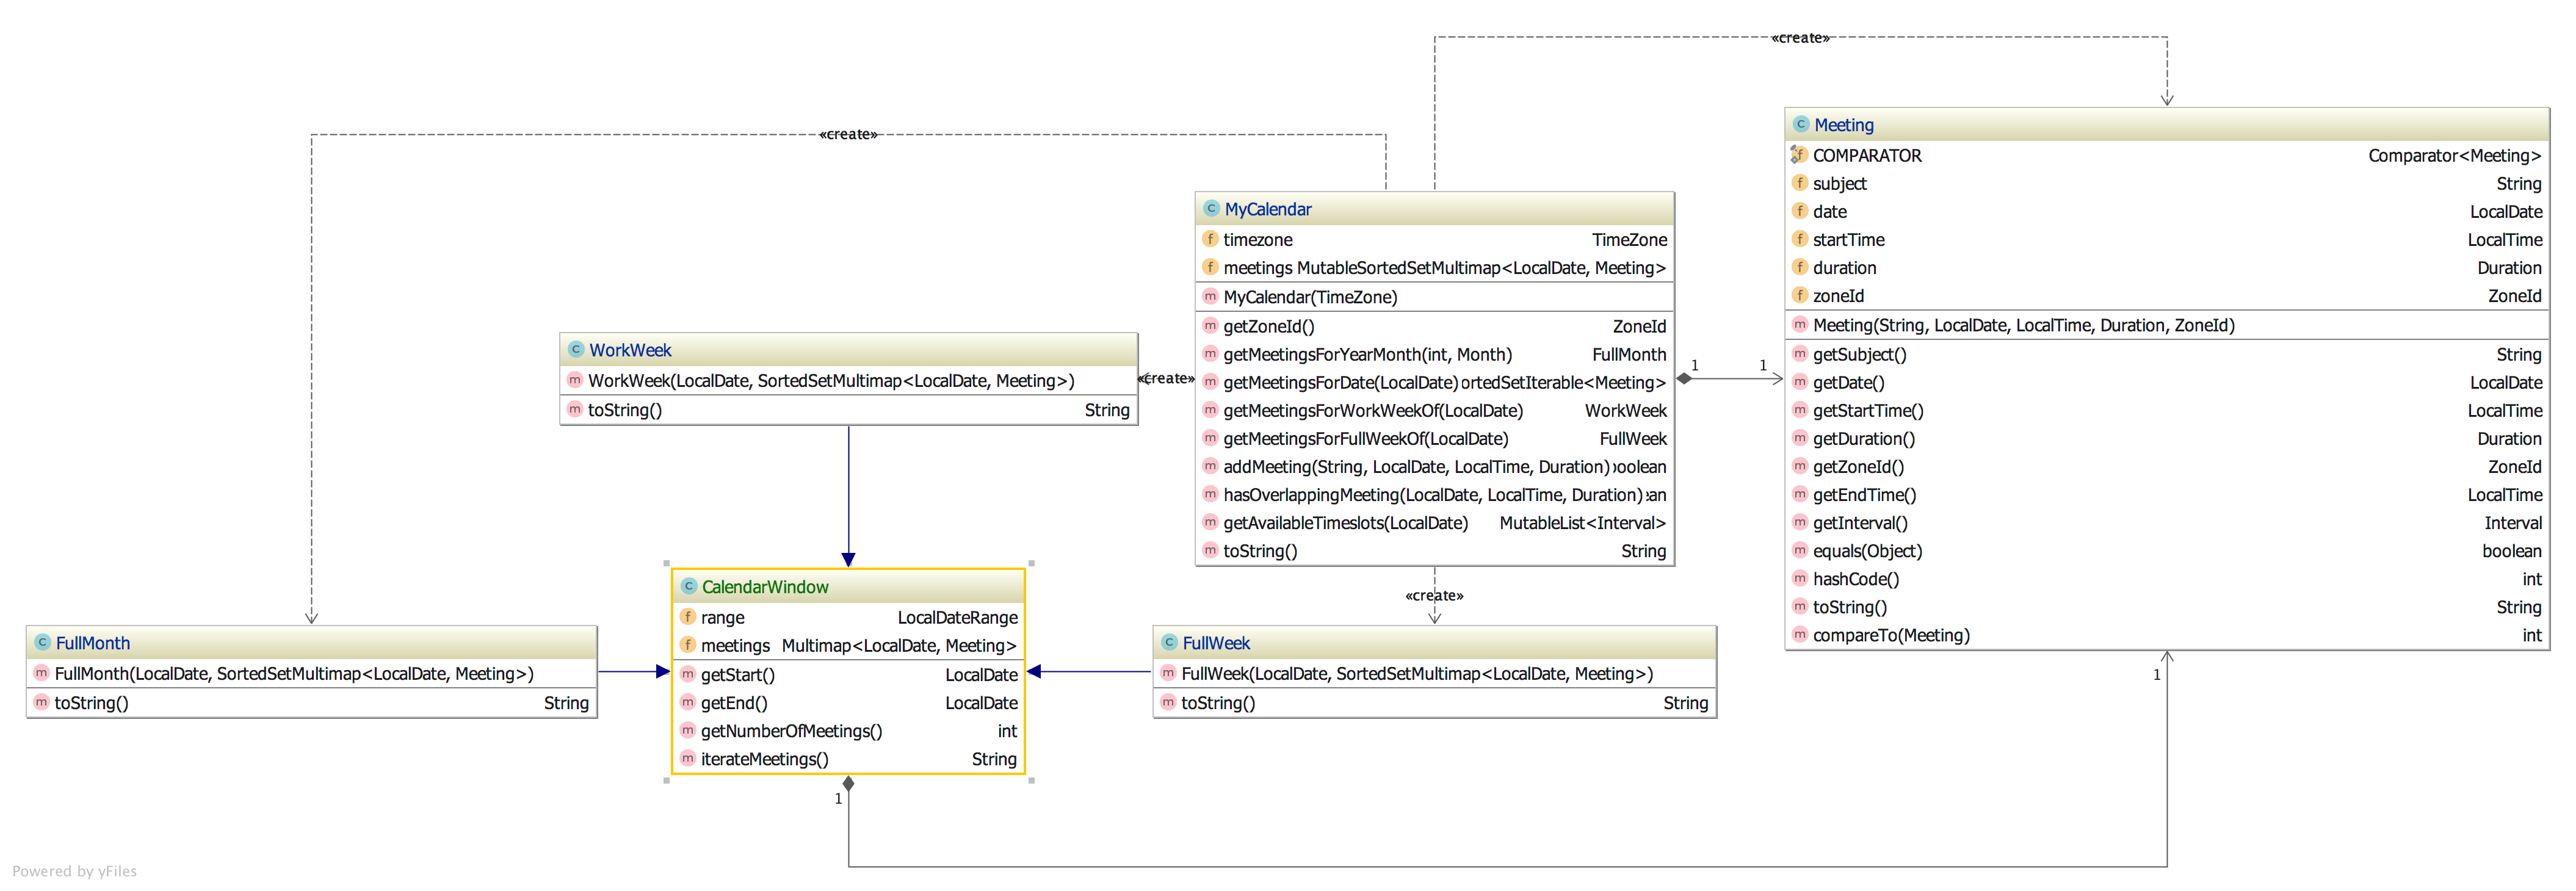The image size is (2576, 891).
Task: Click the field icon beside timezone
Action: click(x=1210, y=239)
